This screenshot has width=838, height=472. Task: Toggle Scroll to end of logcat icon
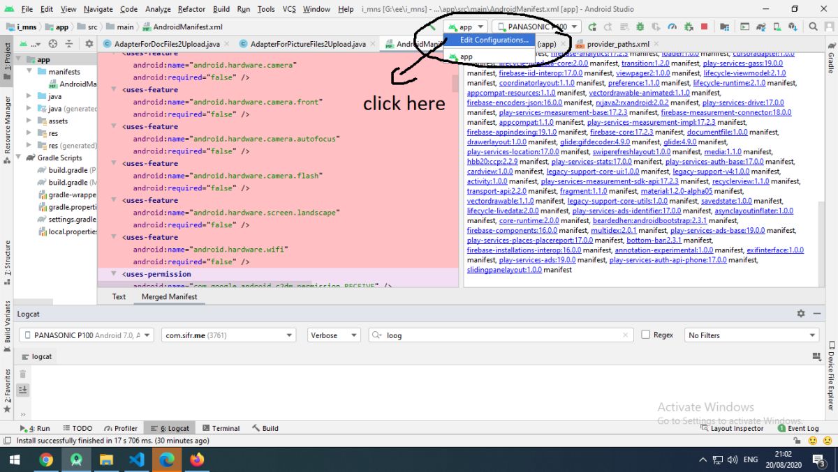pos(23,390)
